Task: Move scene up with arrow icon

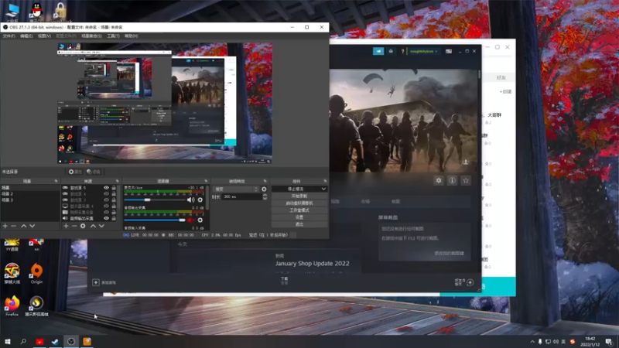Action: pyautogui.click(x=24, y=226)
